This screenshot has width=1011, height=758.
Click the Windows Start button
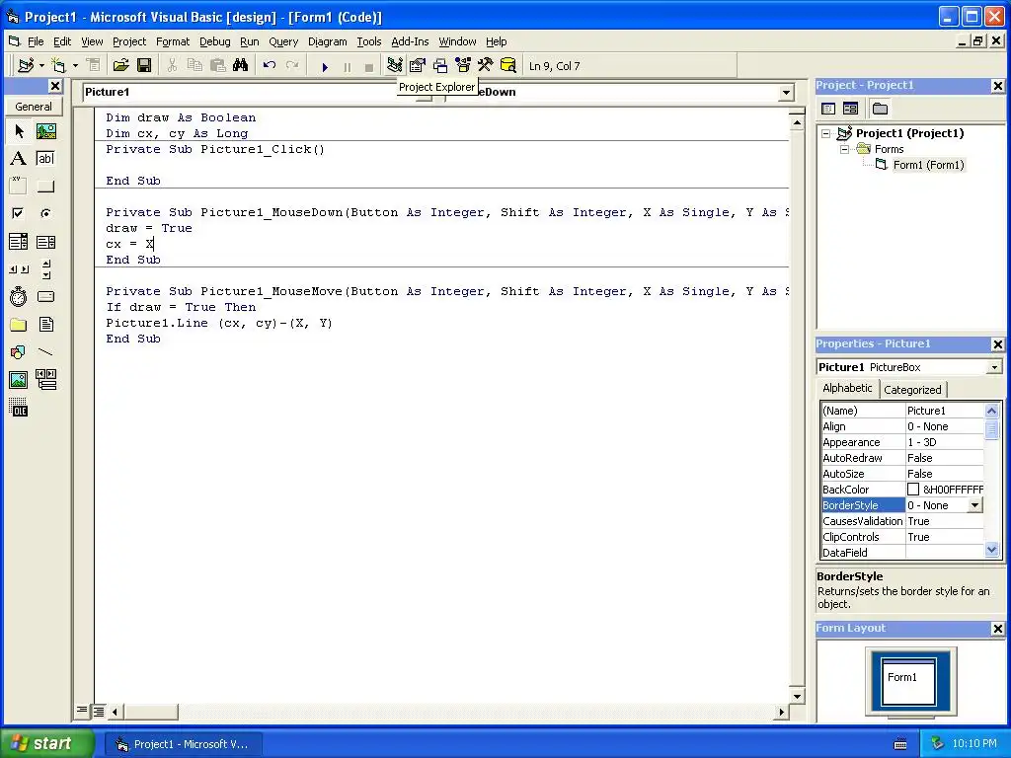point(47,743)
